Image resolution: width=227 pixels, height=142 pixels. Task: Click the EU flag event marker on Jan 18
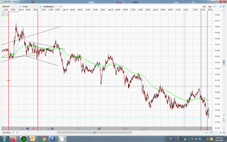(27, 129)
